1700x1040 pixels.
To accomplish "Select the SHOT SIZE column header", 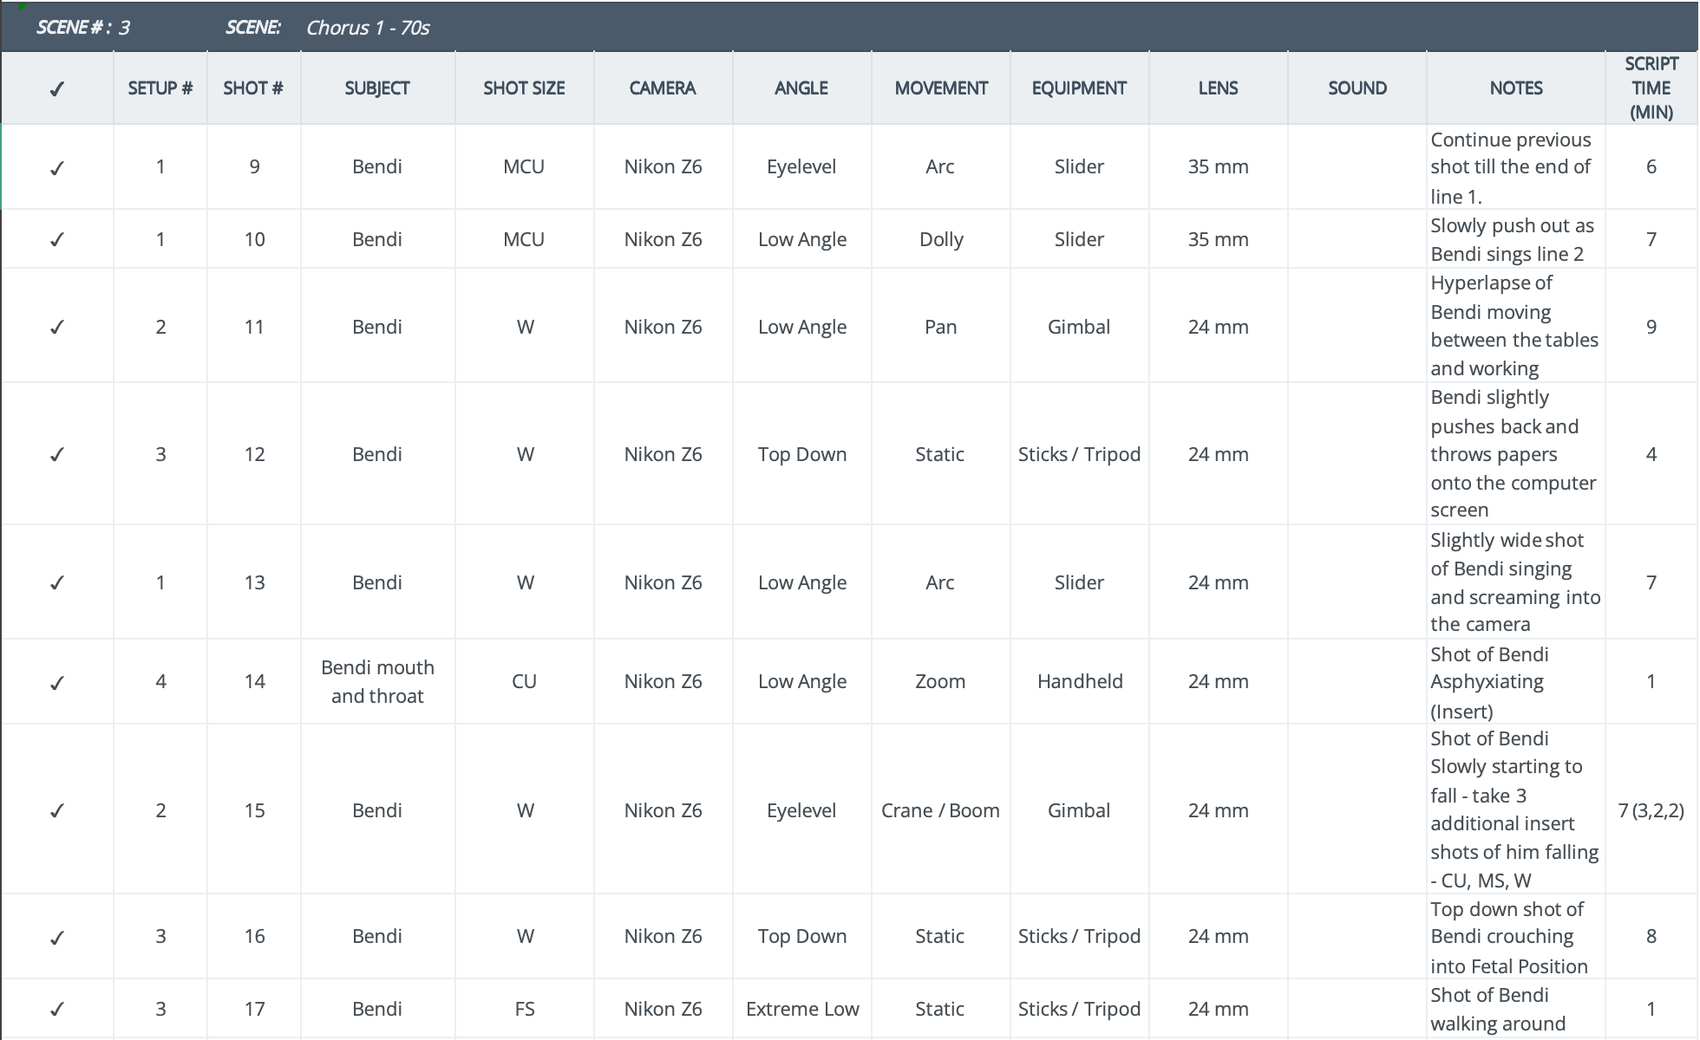I will (x=524, y=88).
